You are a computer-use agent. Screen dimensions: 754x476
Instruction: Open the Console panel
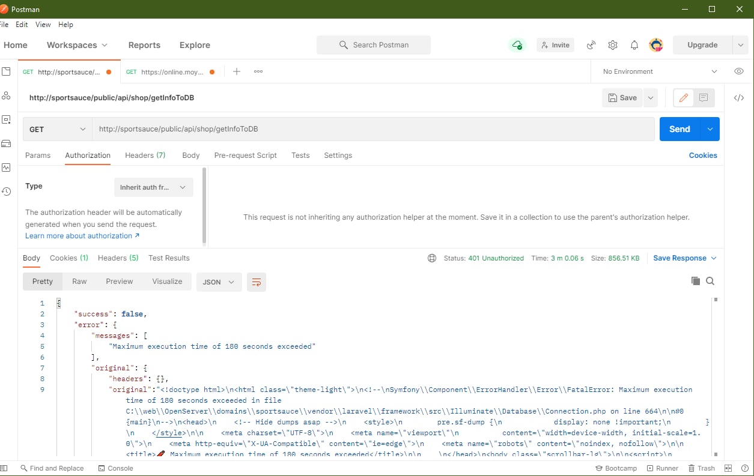(115, 468)
